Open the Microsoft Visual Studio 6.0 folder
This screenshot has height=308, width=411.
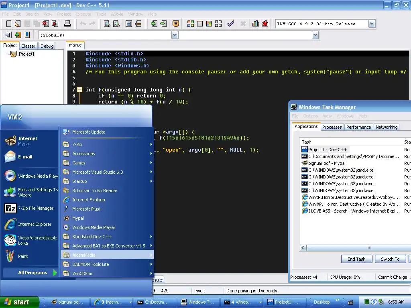click(x=107, y=172)
